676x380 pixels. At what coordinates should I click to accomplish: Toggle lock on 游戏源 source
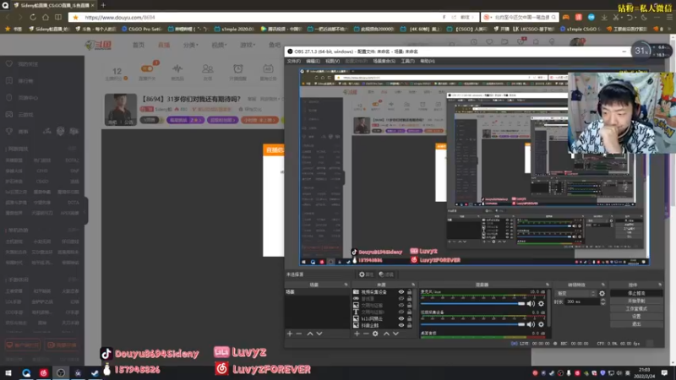(x=409, y=299)
